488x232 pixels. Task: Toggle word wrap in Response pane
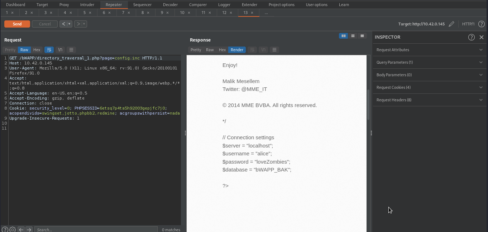click(252, 50)
